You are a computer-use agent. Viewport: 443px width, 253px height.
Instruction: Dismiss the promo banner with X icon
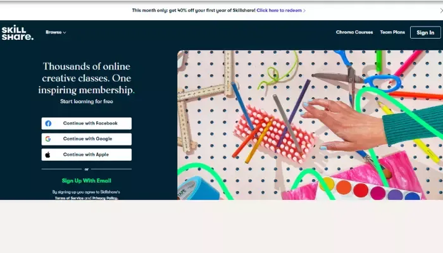pyautogui.click(x=441, y=11)
